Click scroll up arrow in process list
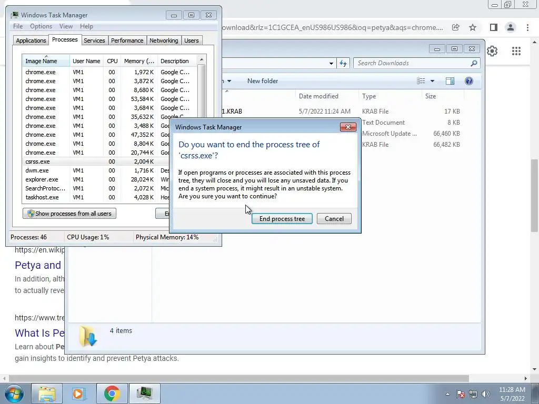 [x=202, y=59]
